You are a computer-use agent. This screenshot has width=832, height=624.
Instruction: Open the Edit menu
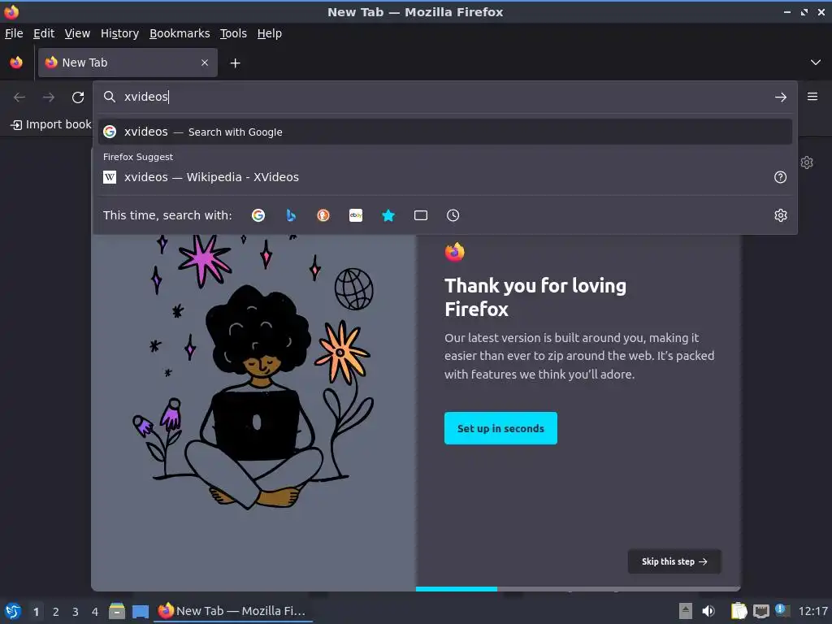[x=44, y=33]
